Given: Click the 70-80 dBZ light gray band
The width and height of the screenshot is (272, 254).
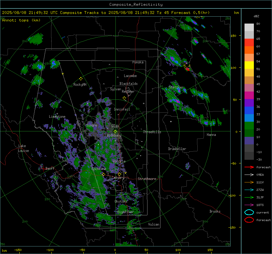Looking at the screenshot, I should point(249,27).
